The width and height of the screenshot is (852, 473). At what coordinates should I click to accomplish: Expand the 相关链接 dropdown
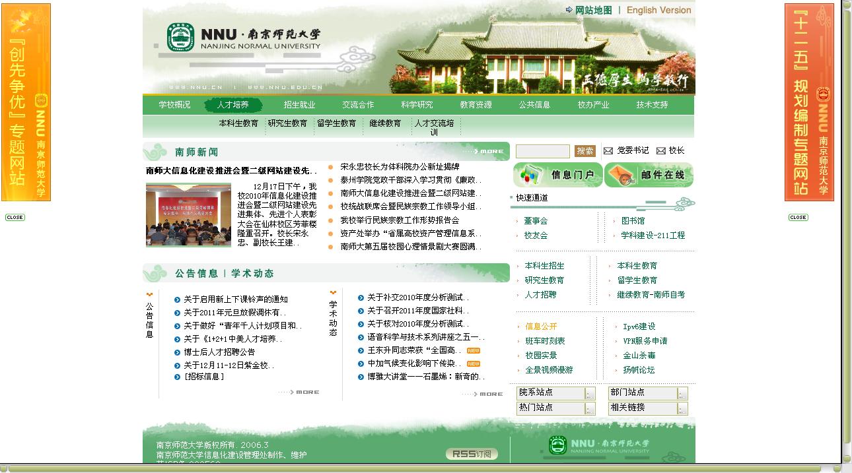pos(648,408)
